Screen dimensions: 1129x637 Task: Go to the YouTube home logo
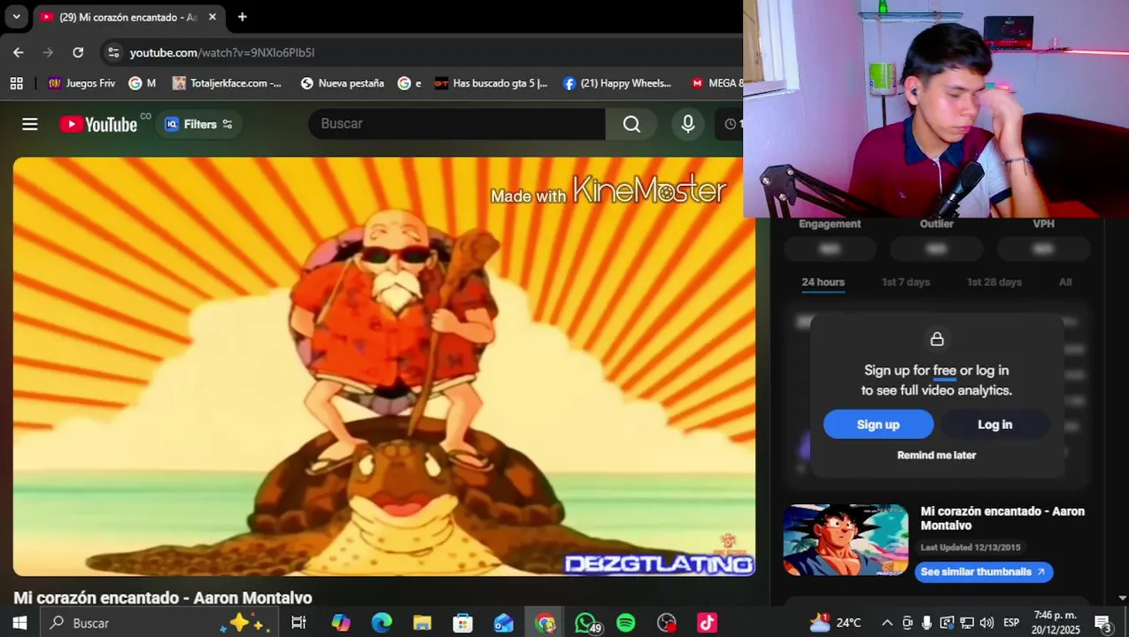[98, 124]
